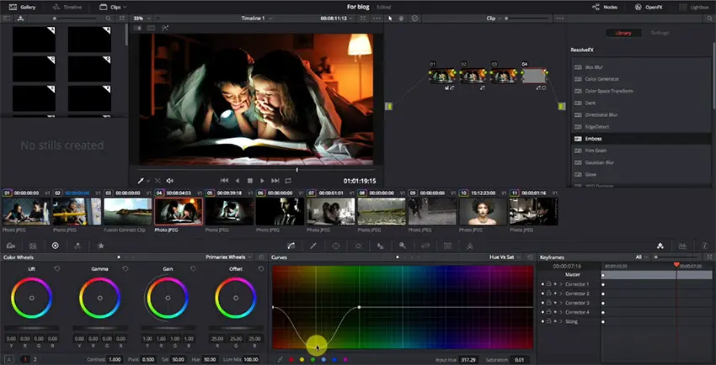Screen dimensions: 716x365
Task: Select the hand pan tool in node editor
Action: [x=401, y=19]
